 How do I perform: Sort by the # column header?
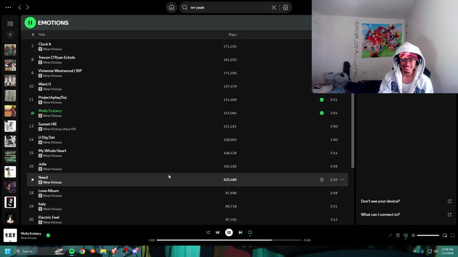coord(33,35)
